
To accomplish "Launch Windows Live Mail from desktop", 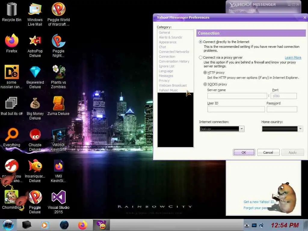I will coord(35,14).
